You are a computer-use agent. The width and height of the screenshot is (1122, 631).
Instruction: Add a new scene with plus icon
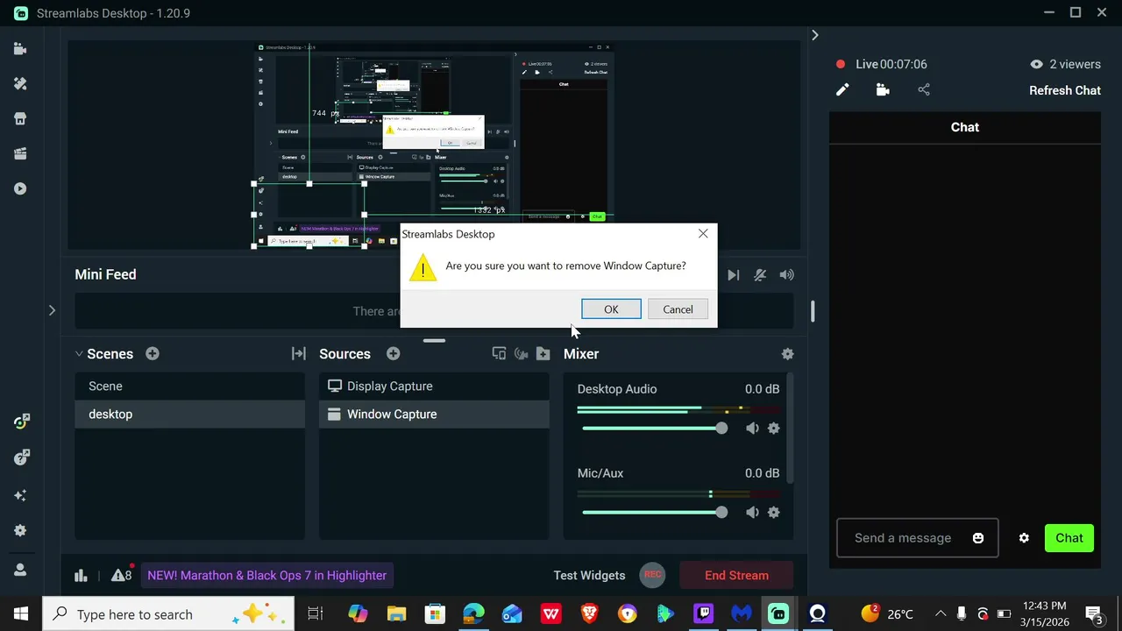(153, 354)
